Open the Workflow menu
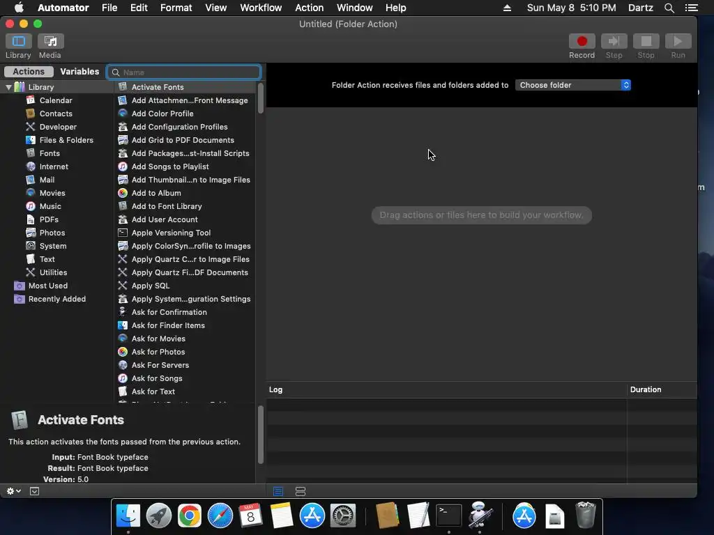Image resolution: width=714 pixels, height=535 pixels. click(x=261, y=8)
